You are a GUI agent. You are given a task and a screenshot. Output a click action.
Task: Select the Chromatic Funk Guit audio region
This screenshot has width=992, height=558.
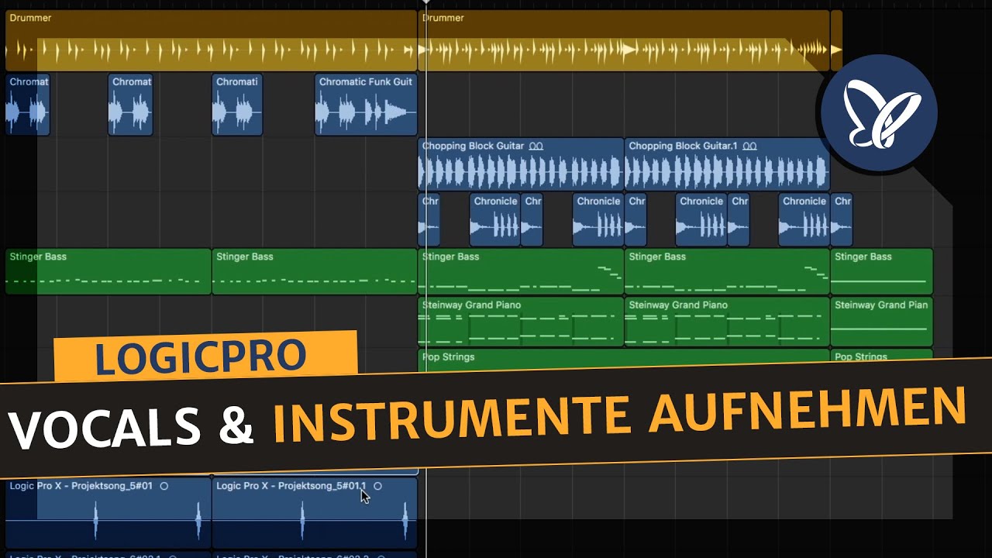(366, 105)
